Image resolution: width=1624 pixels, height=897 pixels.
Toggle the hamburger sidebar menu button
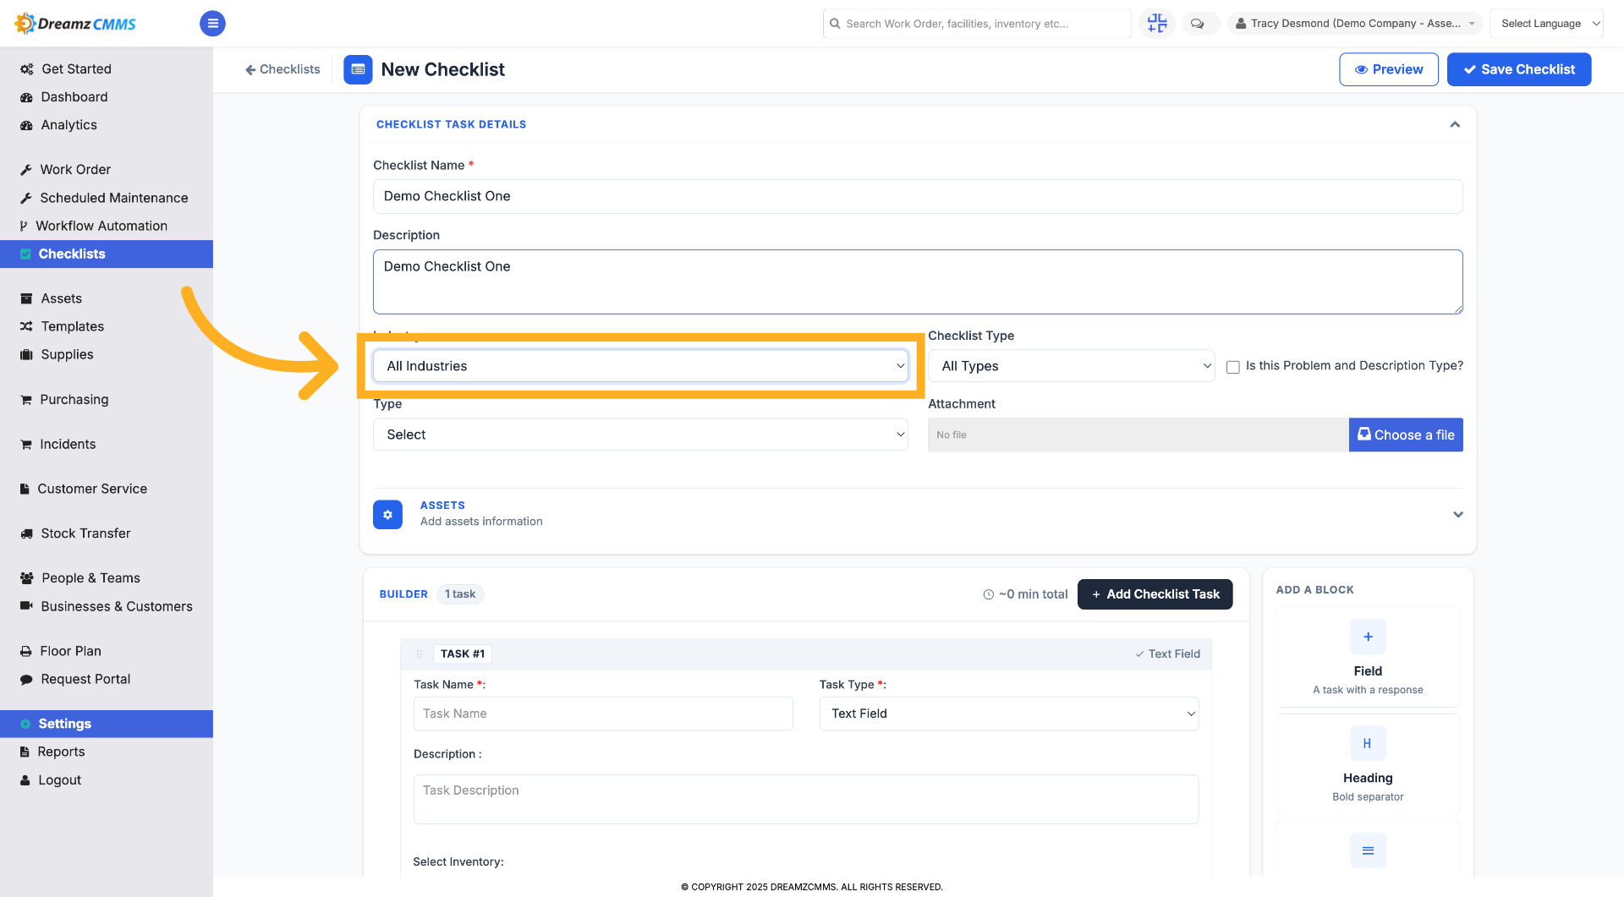point(212,24)
